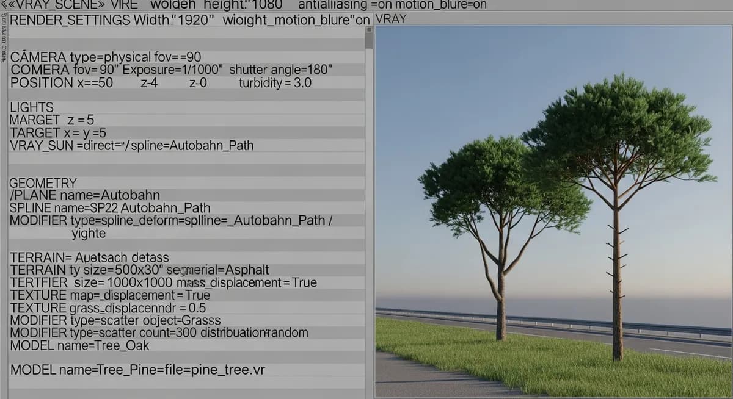733x399 pixels.
Task: Click the scatter count=300 modifier line
Action: (x=159, y=332)
